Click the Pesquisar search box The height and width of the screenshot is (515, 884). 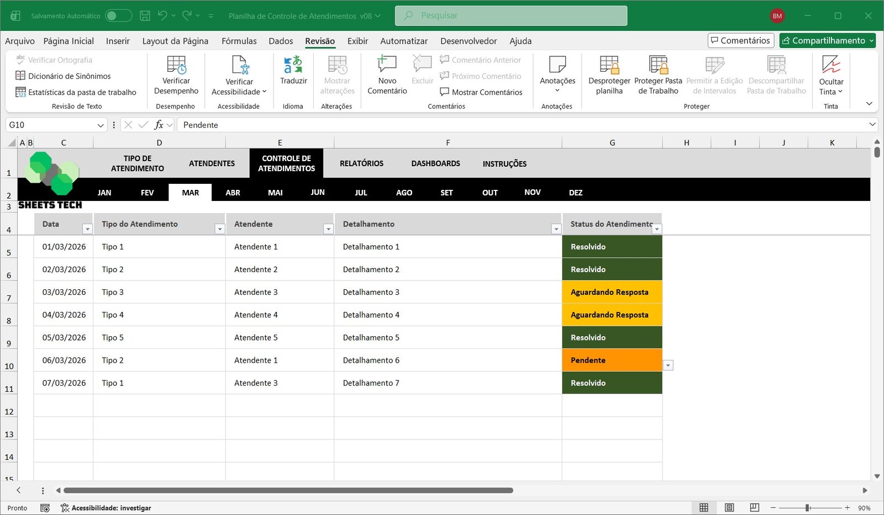tap(511, 15)
